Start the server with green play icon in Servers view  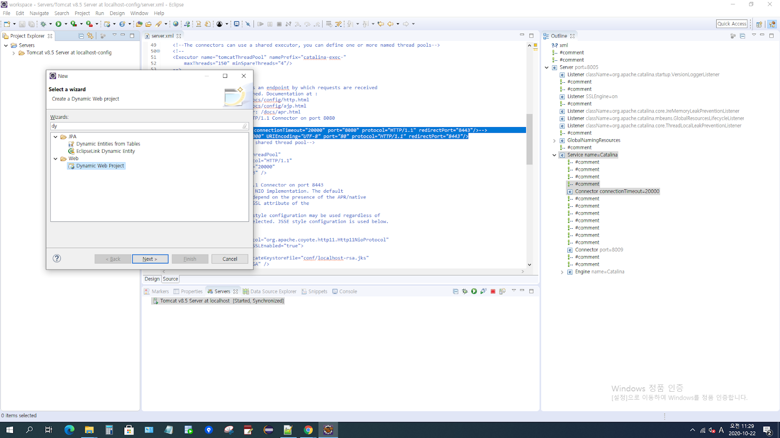(x=474, y=291)
